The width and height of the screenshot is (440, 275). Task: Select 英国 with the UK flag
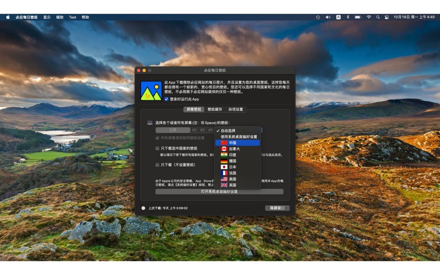coord(238,185)
